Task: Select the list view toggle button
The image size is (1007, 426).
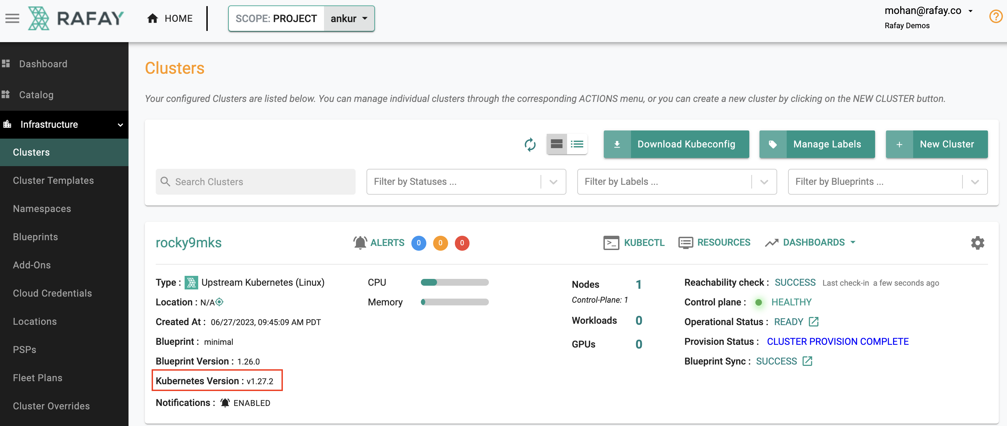Action: coord(577,144)
